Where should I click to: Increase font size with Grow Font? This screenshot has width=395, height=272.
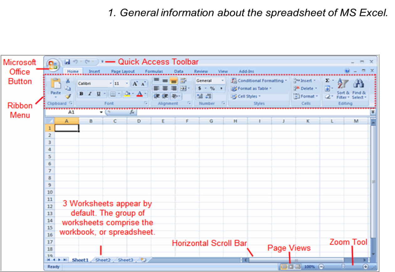[135, 83]
